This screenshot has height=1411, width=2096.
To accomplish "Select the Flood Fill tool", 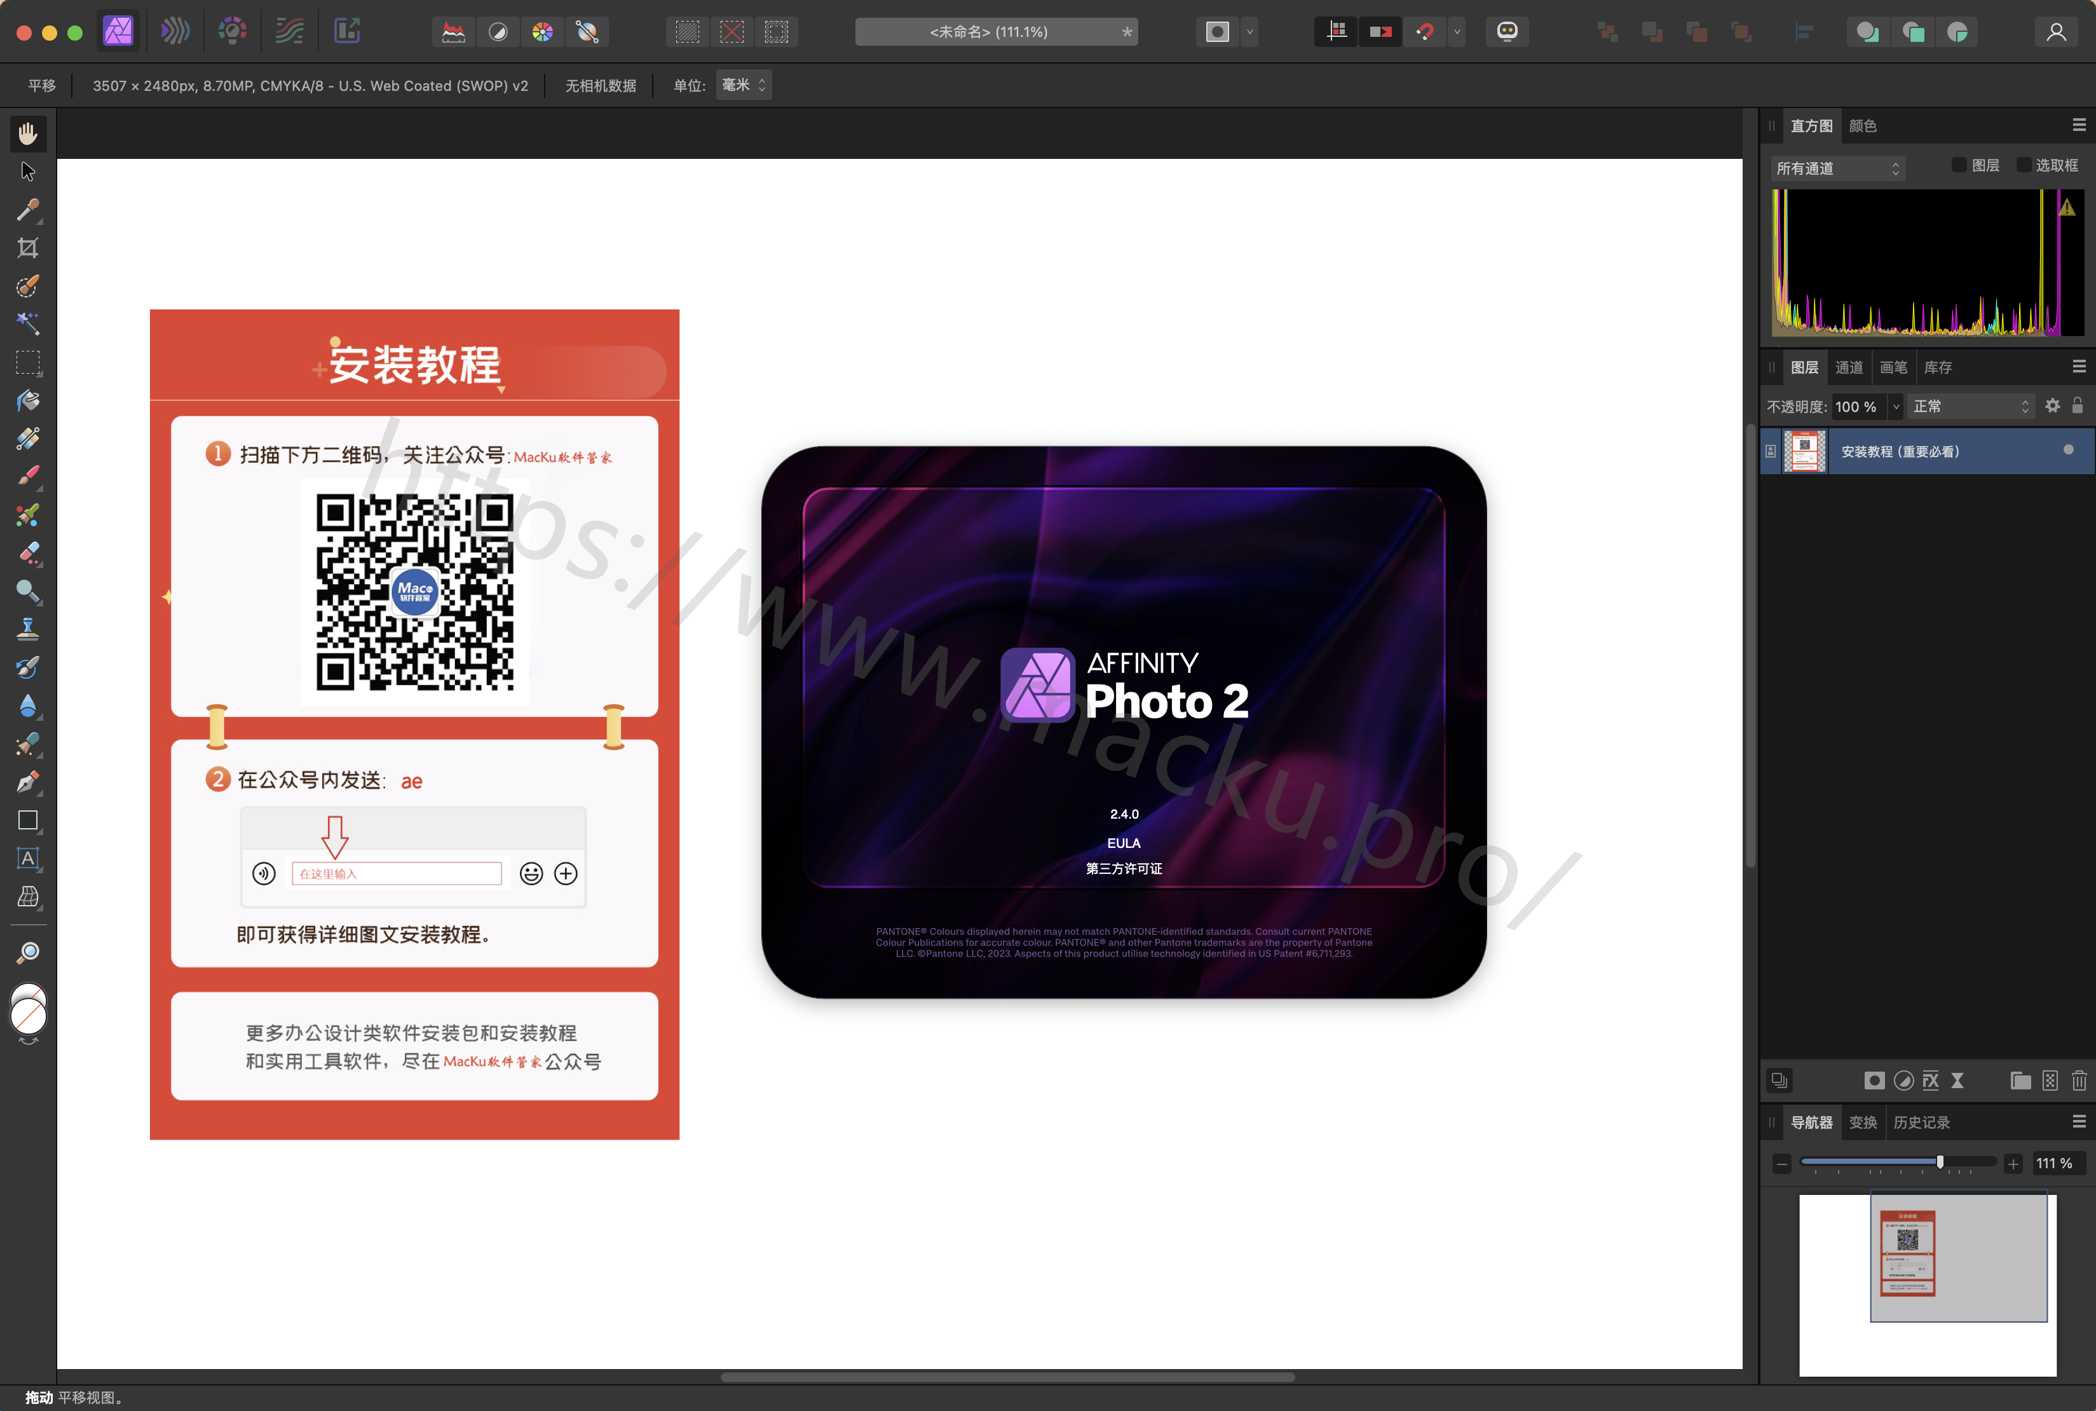I will pyautogui.click(x=28, y=400).
